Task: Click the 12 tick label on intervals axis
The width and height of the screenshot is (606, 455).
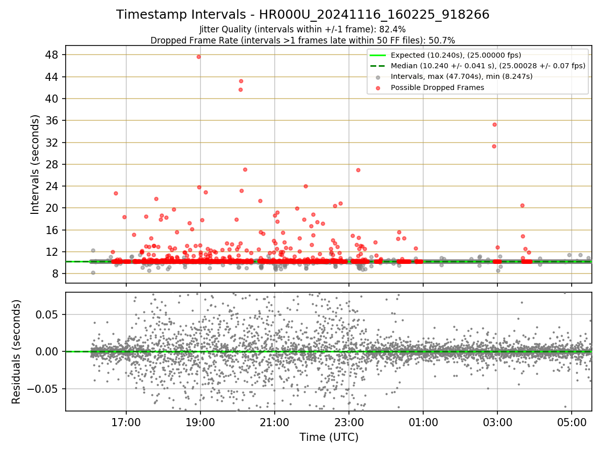Action: [x=52, y=252]
